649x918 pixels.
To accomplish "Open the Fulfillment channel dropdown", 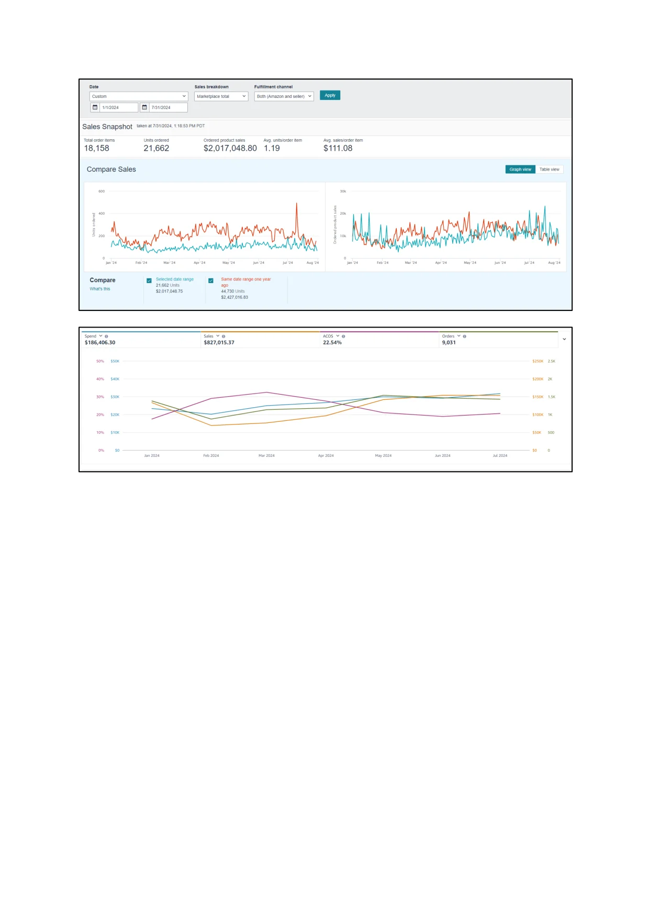I will tap(284, 96).
